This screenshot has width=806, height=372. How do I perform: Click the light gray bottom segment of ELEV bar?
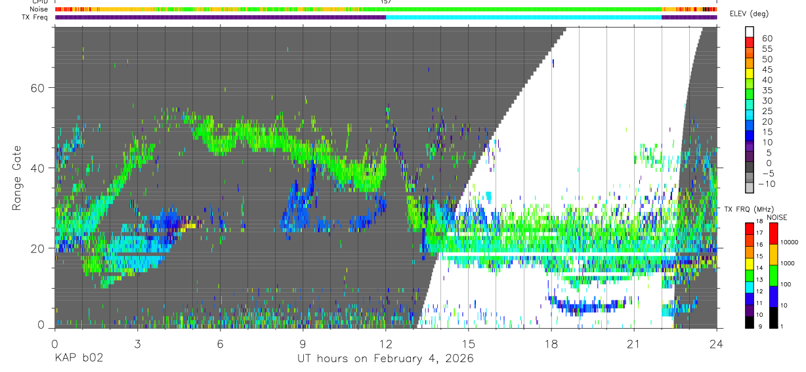point(750,188)
